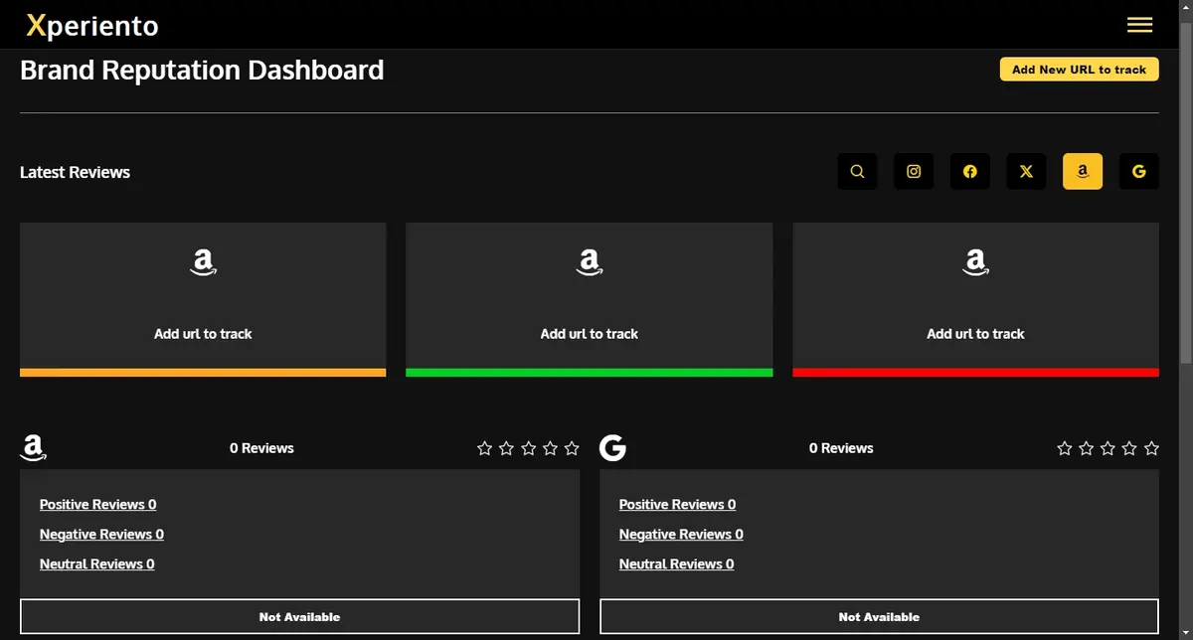
Task: Click first star of Google rating
Action: point(1064,448)
